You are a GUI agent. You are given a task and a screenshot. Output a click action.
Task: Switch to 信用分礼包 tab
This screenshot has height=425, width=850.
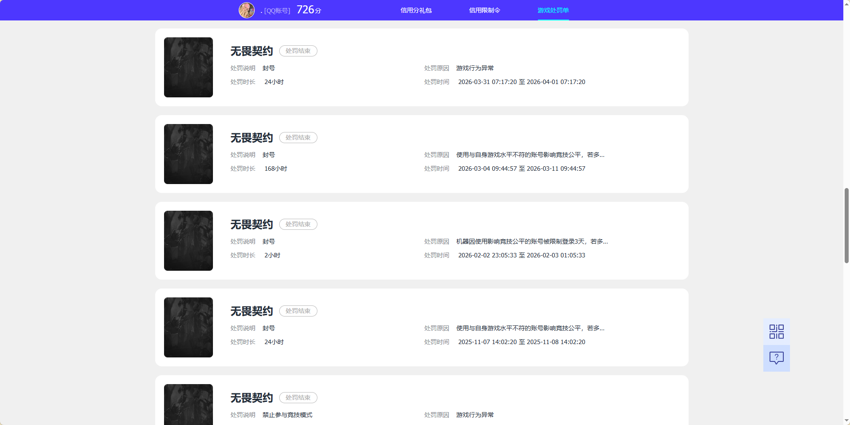[416, 10]
